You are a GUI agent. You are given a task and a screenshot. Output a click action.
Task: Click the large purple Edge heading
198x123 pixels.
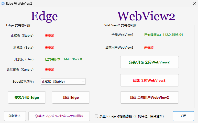(x=44, y=16)
